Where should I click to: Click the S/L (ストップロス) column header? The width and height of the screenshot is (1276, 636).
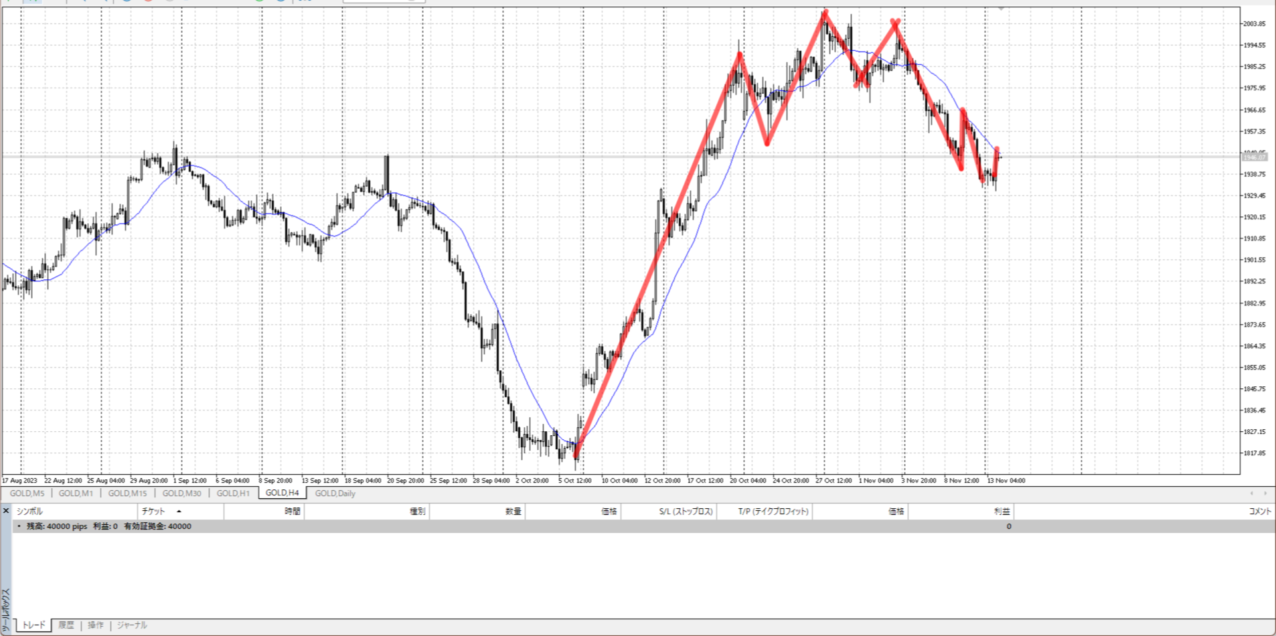[686, 511]
